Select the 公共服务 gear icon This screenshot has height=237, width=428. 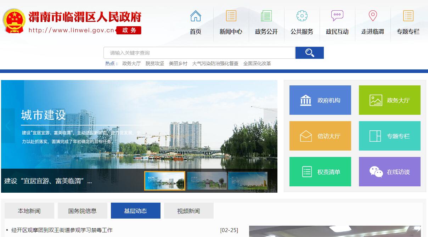(x=302, y=16)
